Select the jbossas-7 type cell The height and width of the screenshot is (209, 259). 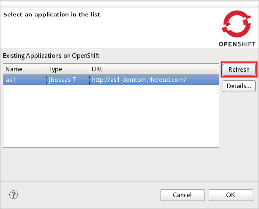[68, 80]
